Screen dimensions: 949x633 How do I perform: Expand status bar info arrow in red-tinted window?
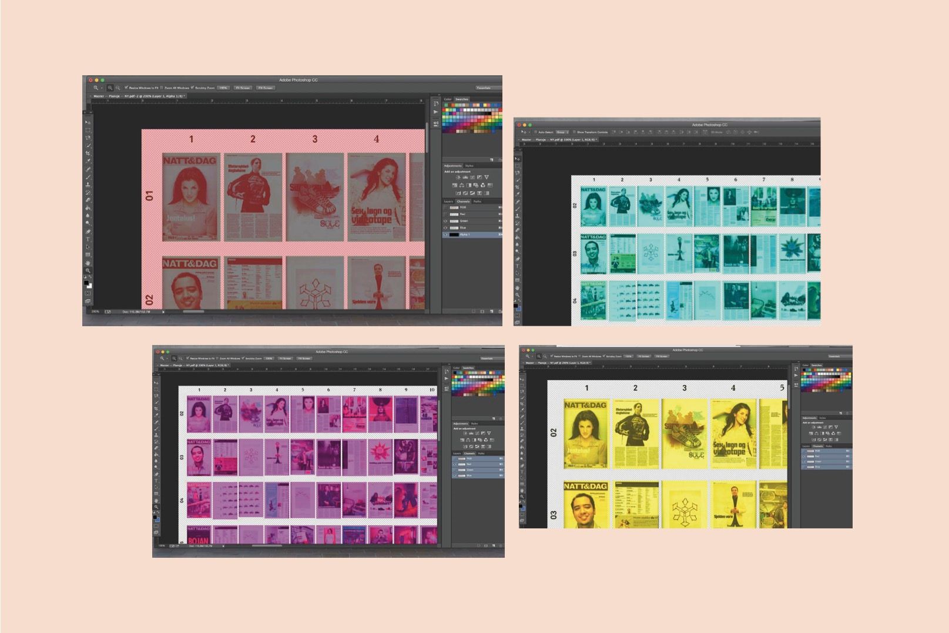pyautogui.click(x=163, y=312)
